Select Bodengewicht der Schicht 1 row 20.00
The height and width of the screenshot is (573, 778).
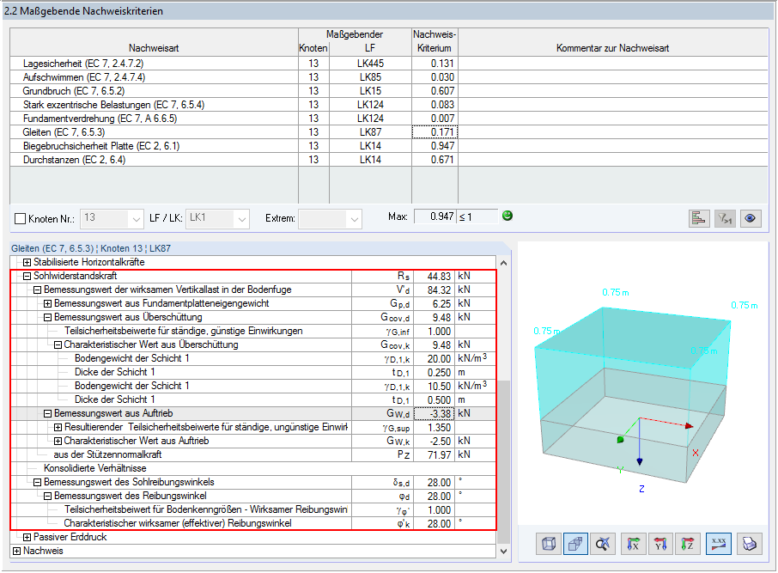tap(253, 358)
